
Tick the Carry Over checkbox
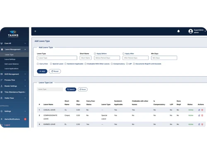click(x=38, y=64)
